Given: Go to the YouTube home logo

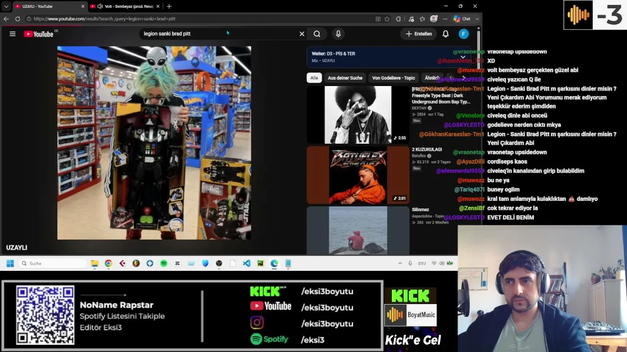Looking at the screenshot, I should coord(39,34).
